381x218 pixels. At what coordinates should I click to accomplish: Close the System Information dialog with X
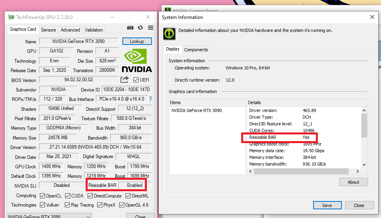pos(372,17)
